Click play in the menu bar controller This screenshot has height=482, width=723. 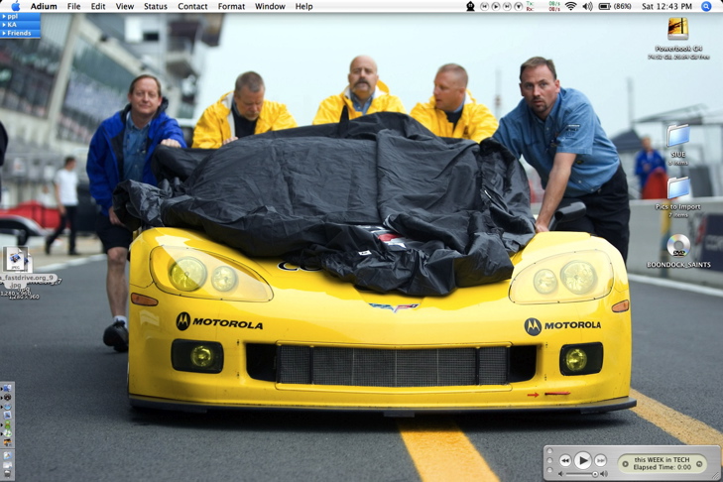coord(496,7)
